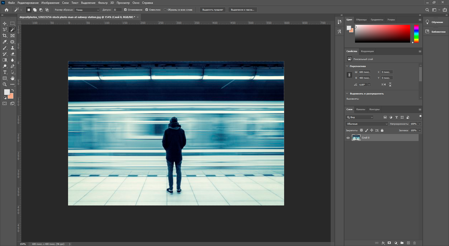
Task: Toggle the Смеж.пикс checkbox
Action: pos(147,10)
